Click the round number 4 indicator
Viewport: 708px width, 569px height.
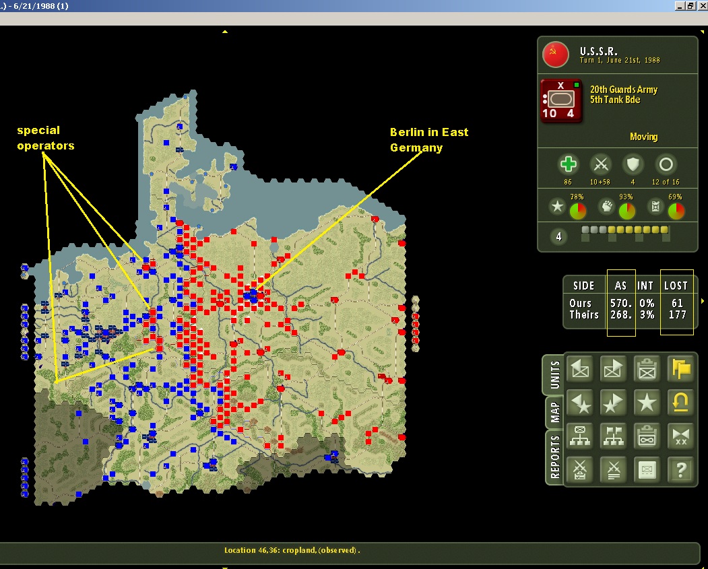click(558, 236)
